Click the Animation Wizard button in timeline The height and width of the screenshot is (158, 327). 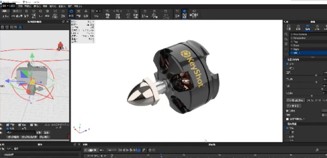point(91,150)
